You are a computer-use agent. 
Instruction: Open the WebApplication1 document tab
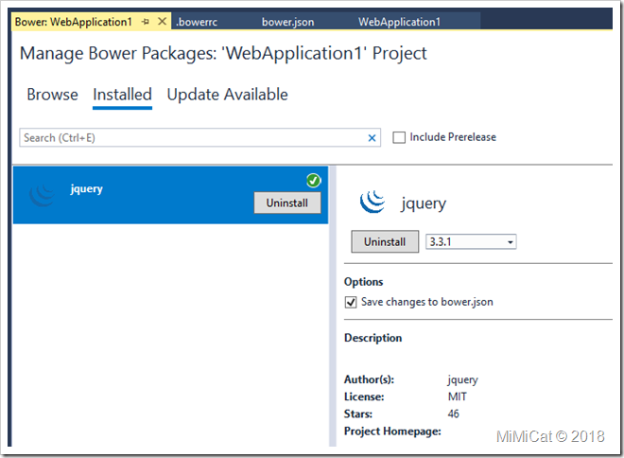coord(399,22)
